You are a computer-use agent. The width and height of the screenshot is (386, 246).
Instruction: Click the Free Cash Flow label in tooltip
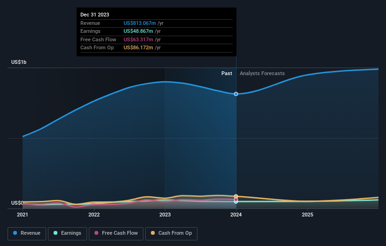point(98,39)
